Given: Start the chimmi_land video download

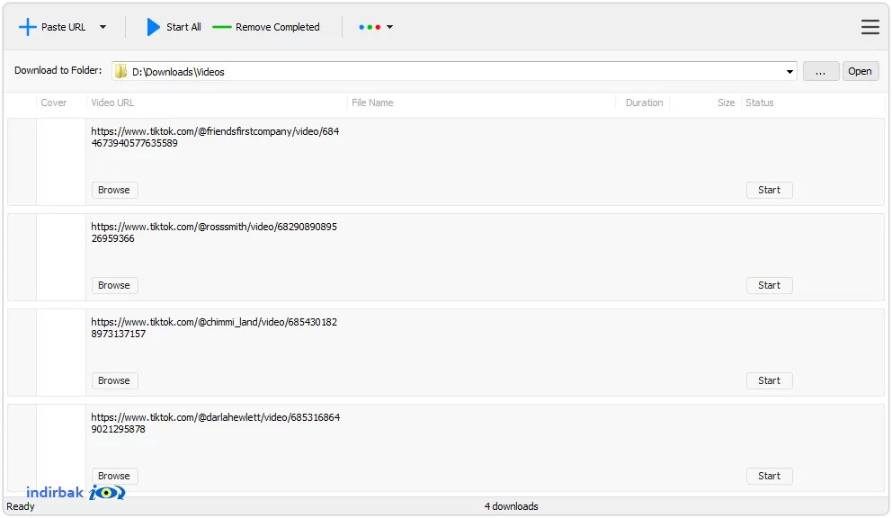Looking at the screenshot, I should 769,380.
